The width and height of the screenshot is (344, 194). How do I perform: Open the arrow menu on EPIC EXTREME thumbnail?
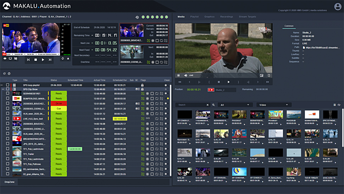pos(335,124)
